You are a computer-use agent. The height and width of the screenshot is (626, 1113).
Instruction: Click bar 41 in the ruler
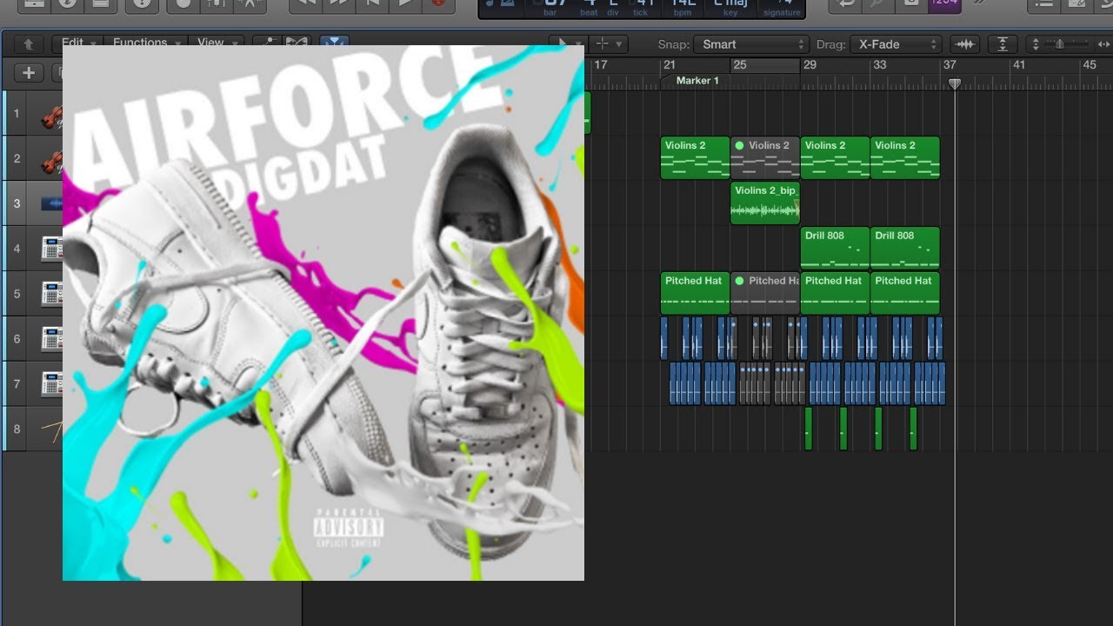coord(1018,64)
